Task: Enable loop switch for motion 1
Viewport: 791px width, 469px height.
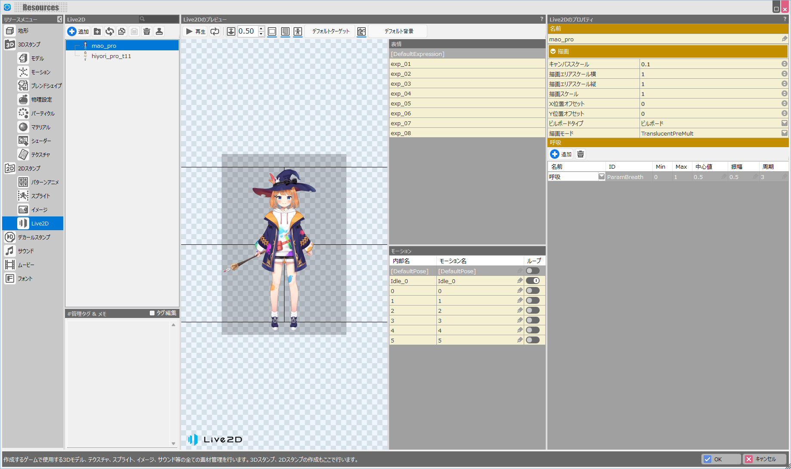Action: (x=533, y=301)
